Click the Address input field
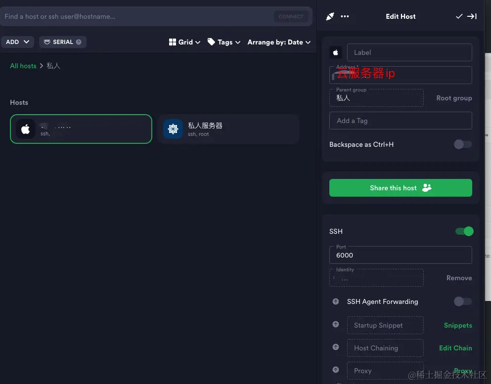The width and height of the screenshot is (491, 384). point(401,75)
